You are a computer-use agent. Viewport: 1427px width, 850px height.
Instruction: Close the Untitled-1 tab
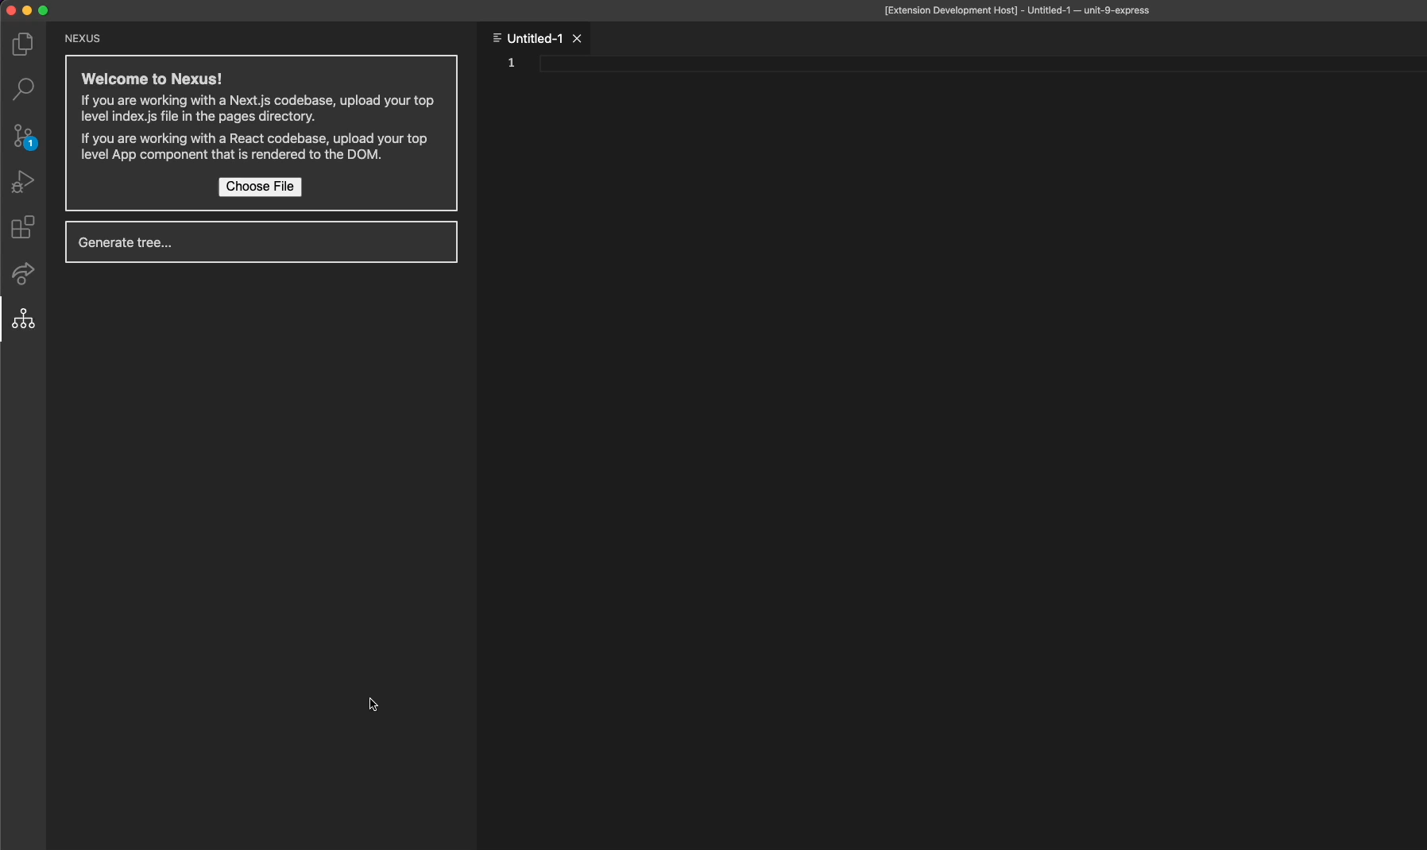coord(577,37)
